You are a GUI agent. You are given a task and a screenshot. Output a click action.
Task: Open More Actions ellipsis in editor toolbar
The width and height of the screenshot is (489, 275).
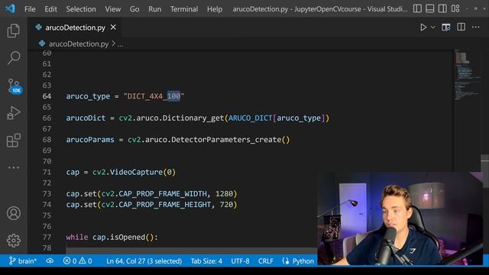coord(475,27)
